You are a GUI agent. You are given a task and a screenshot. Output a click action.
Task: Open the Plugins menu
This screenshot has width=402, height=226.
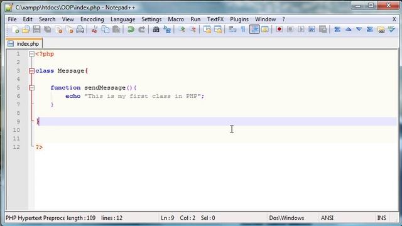239,19
